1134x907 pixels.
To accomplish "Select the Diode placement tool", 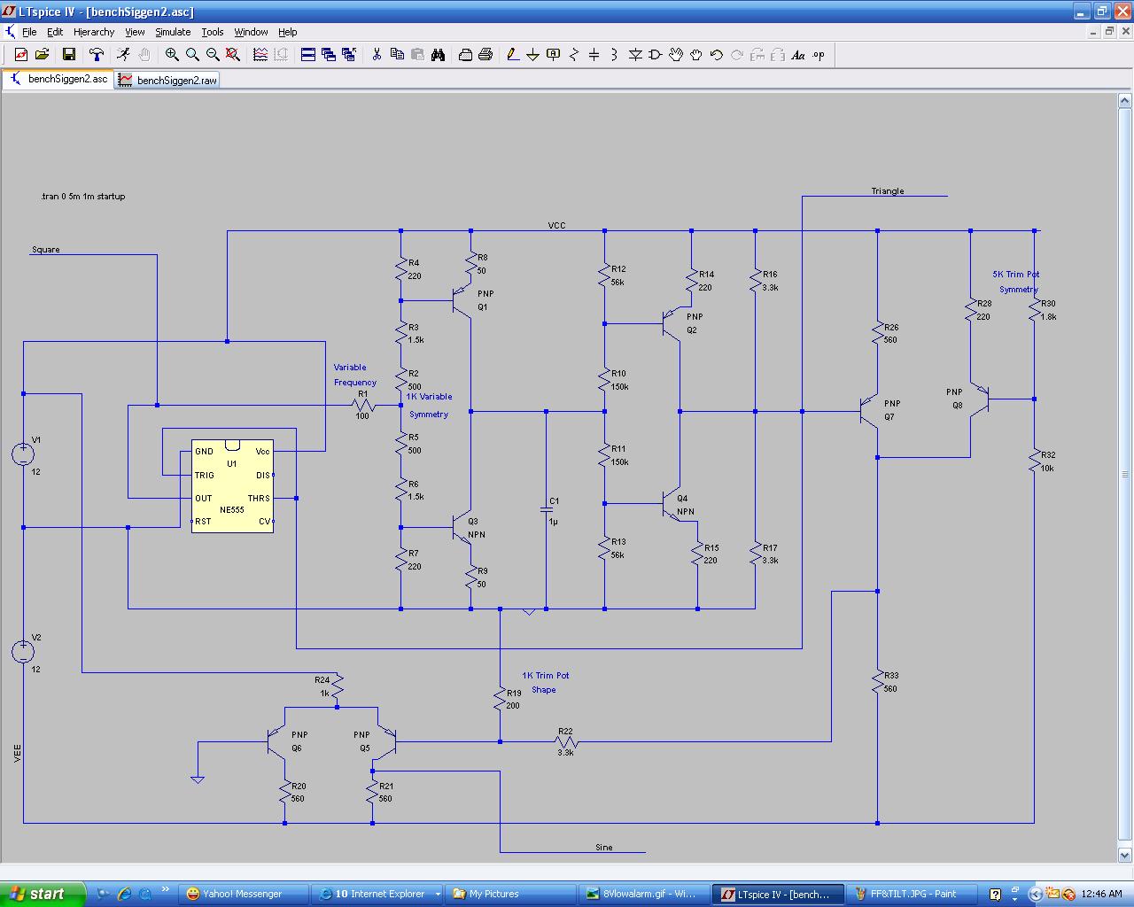I will click(x=635, y=55).
